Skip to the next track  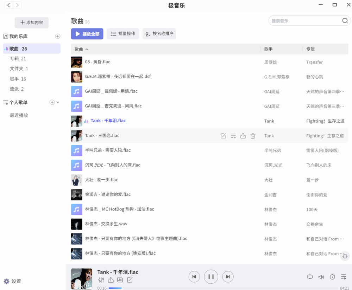[228, 277]
